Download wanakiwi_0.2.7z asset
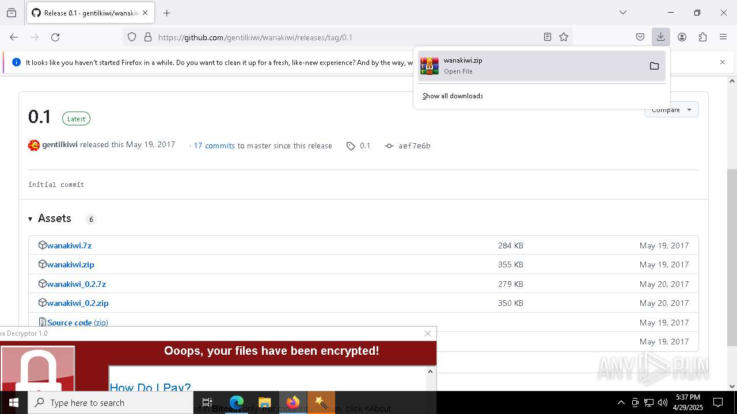This screenshot has width=737, height=414. 77,284
